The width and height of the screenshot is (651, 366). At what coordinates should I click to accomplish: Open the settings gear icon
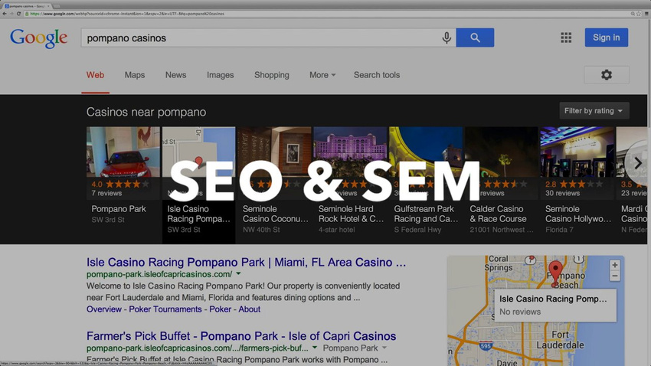tap(606, 75)
